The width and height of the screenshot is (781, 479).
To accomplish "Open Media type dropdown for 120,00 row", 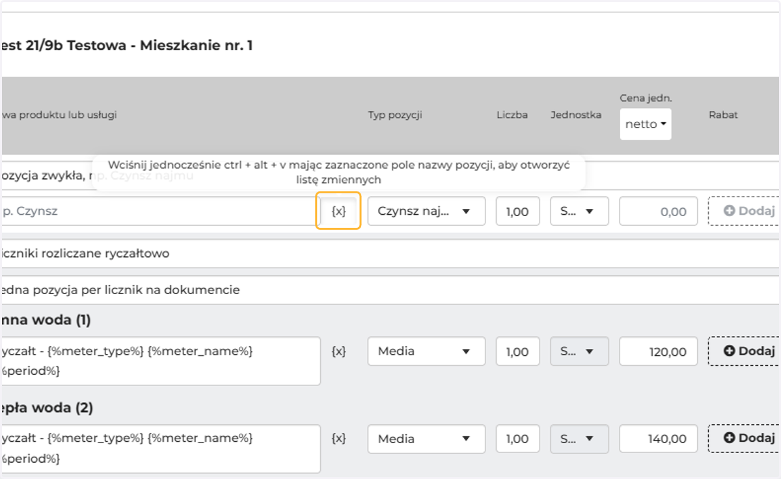I will [426, 351].
